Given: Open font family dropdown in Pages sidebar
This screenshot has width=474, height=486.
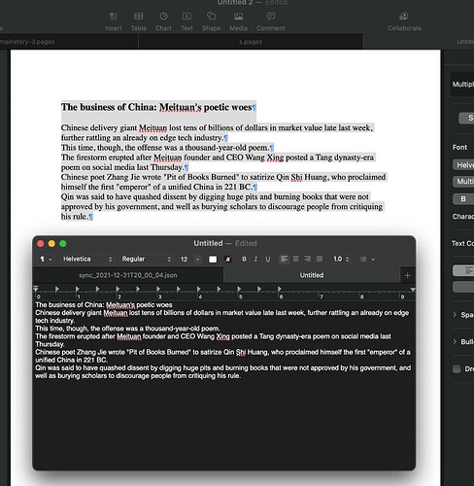Looking at the screenshot, I should [463, 165].
